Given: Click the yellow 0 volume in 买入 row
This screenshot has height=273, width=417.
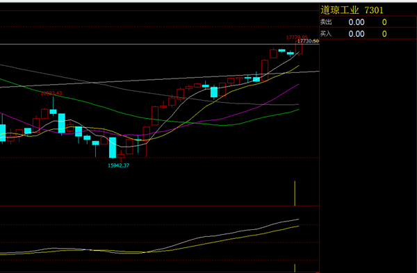Looking at the screenshot, I should (384, 34).
